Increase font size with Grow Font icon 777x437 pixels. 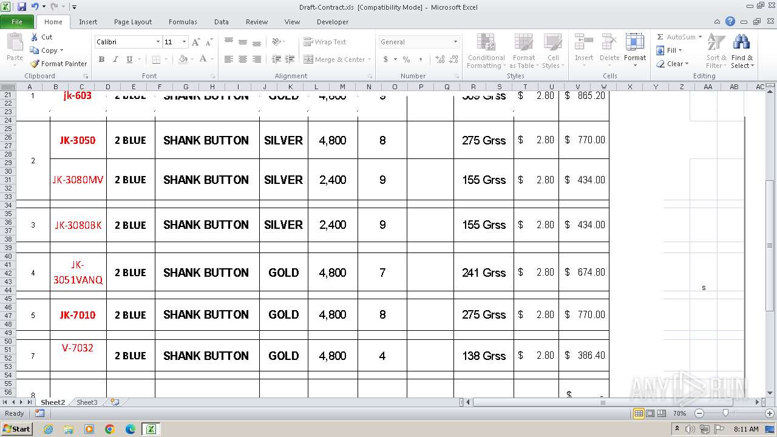tap(195, 42)
